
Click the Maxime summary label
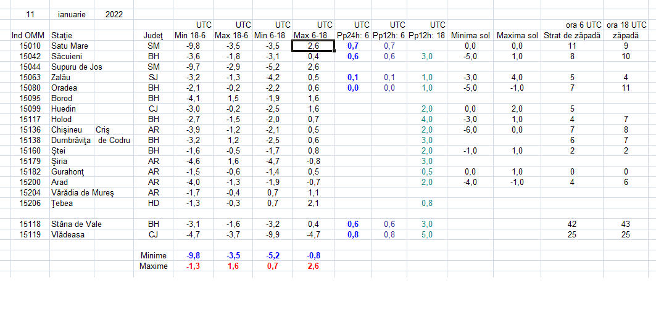pos(154,266)
